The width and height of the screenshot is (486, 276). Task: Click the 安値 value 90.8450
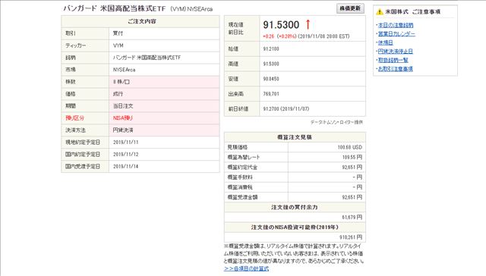coord(271,79)
